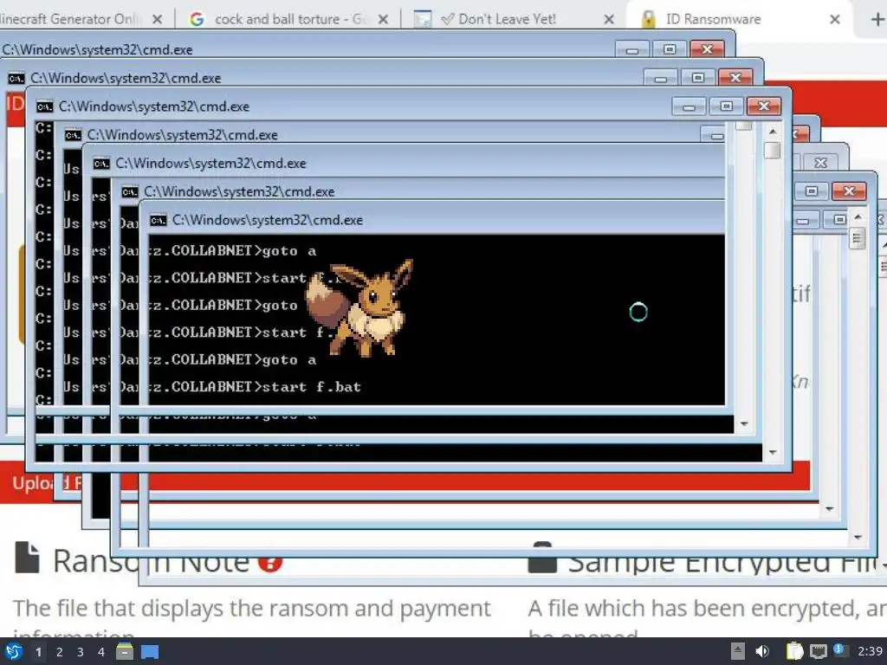Switch to workspace 1 in the taskbar
This screenshot has height=665, width=887.
[x=38, y=652]
